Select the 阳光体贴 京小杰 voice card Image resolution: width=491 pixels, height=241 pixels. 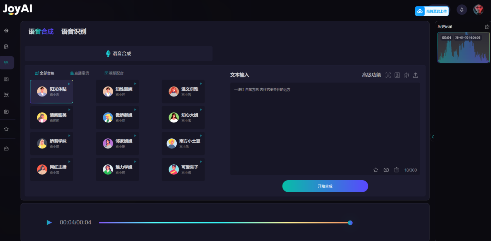[x=52, y=91]
